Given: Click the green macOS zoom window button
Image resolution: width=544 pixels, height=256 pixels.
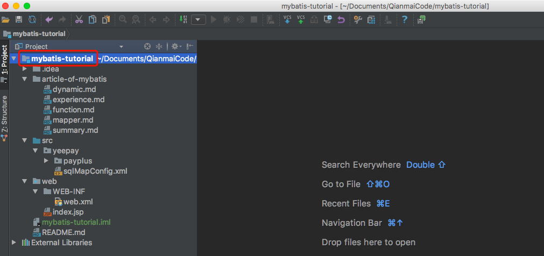Looking at the screenshot, I should click(27, 6).
